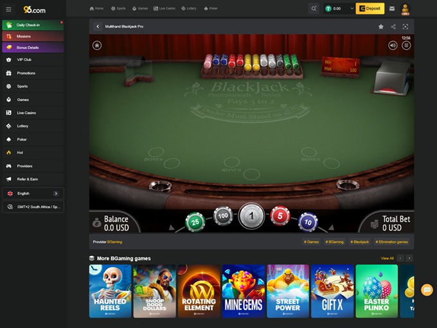Click the game home icon
This screenshot has height=328, width=437.
tap(97, 46)
